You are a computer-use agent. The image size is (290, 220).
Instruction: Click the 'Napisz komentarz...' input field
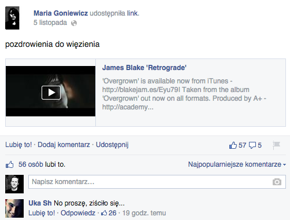click(x=157, y=182)
